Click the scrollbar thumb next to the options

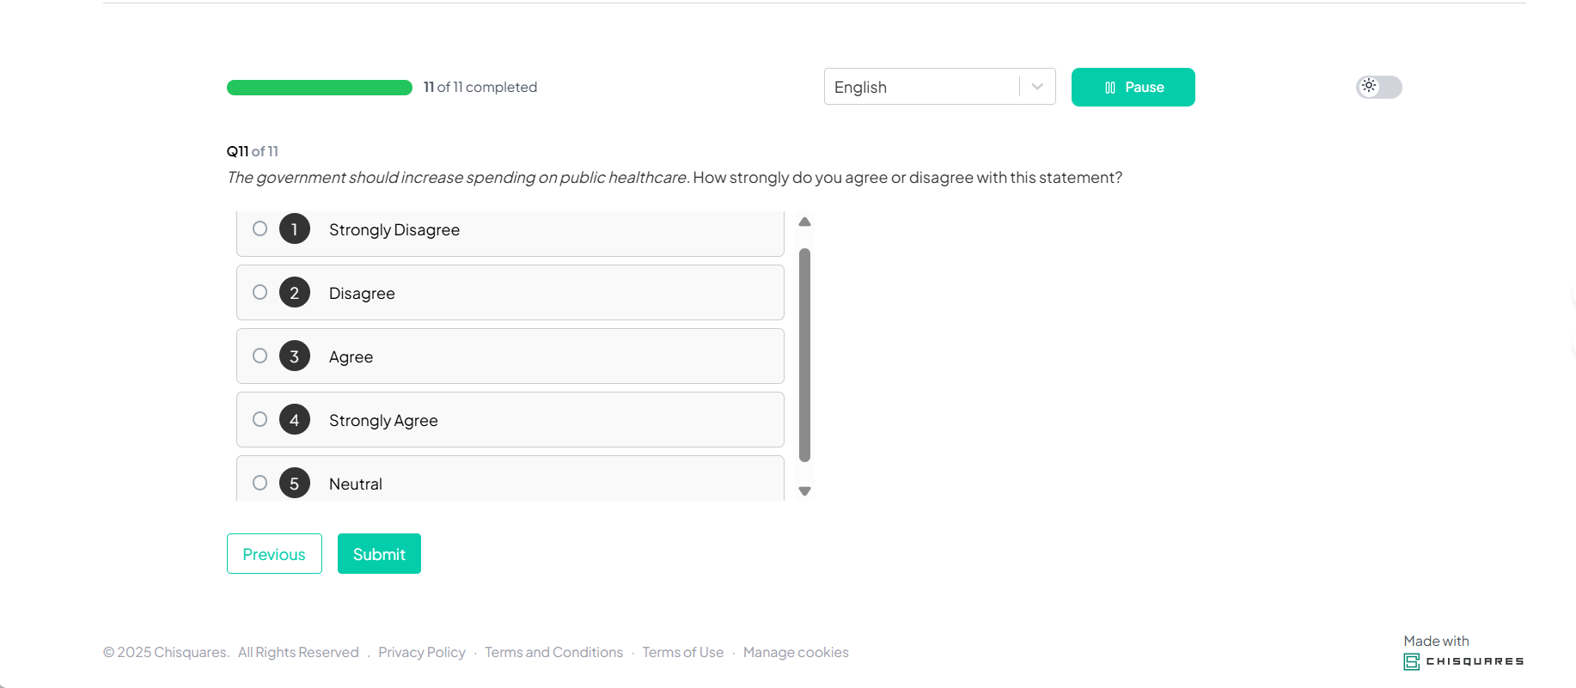coord(804,352)
